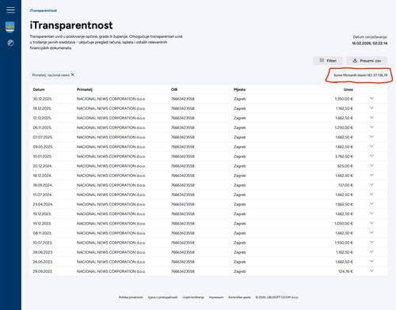Open the Izjava o pristupačnosti footer link
This screenshot has width=396, height=310.
pyautogui.click(x=162, y=297)
